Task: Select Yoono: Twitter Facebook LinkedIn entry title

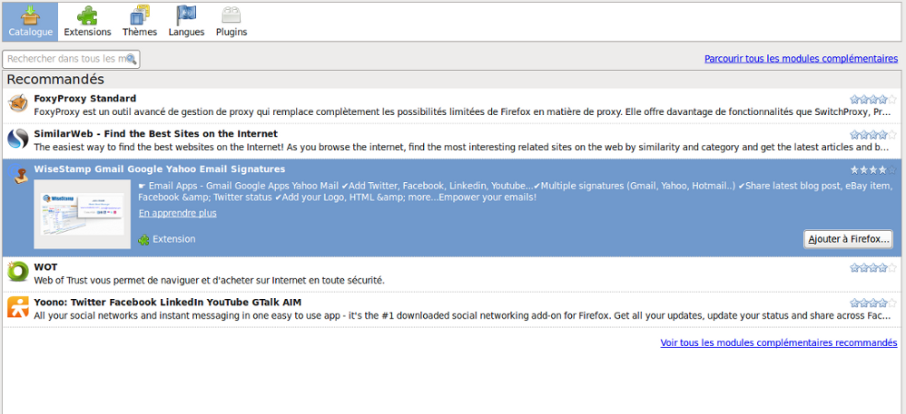Action: coord(168,303)
